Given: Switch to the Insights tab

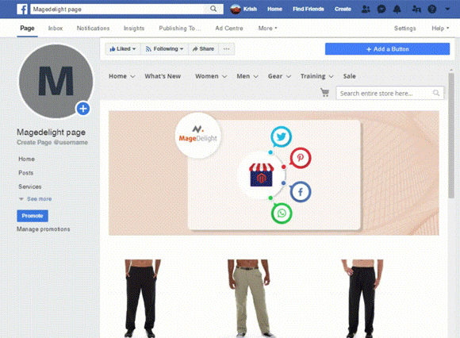Looking at the screenshot, I should click(x=134, y=29).
